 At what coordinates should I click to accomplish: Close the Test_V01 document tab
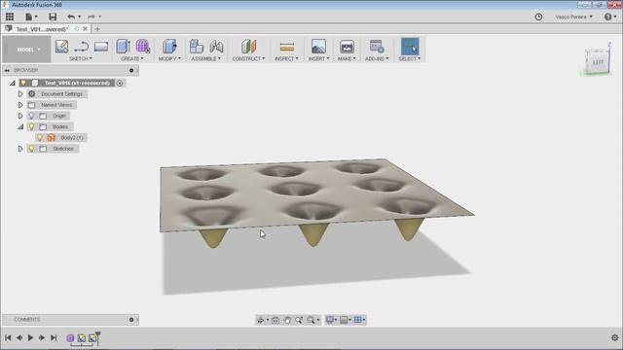85,29
